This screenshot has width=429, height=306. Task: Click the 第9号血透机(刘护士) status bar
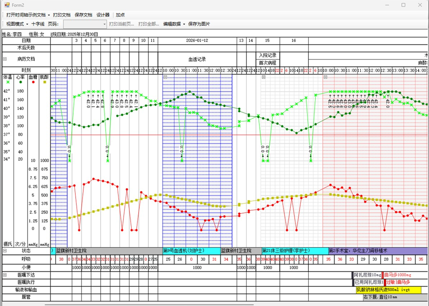[x=192, y=251]
